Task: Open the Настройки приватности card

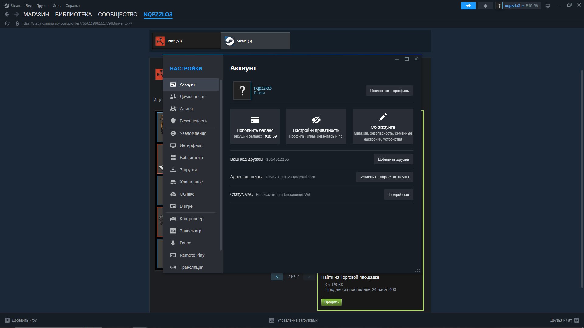Action: coord(316,126)
